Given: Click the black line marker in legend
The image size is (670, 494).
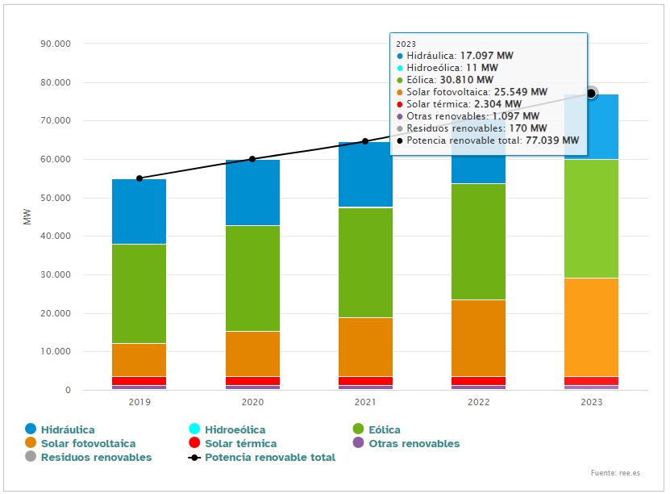Looking at the screenshot, I should coord(194,458).
